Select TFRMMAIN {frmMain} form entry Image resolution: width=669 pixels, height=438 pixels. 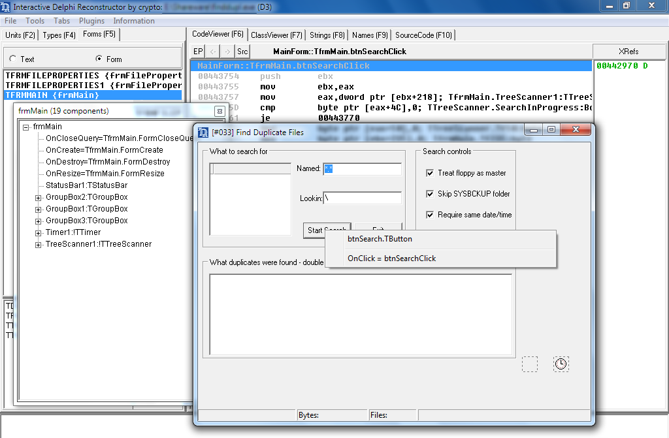93,95
